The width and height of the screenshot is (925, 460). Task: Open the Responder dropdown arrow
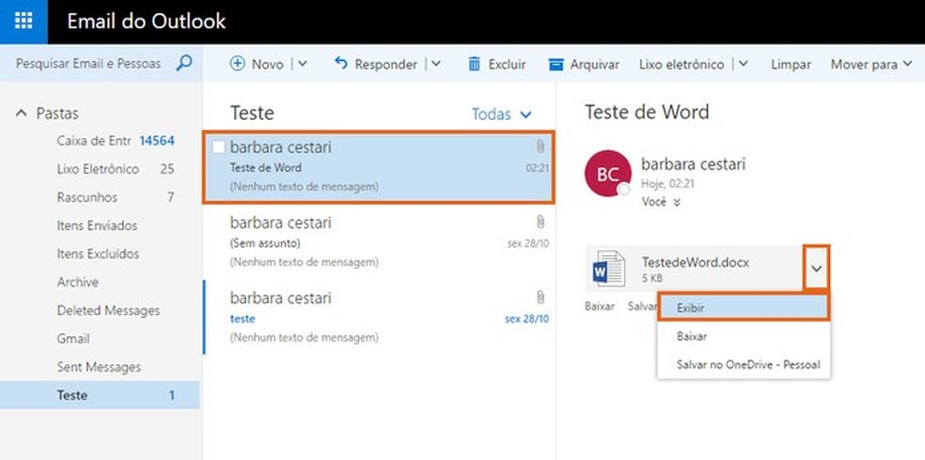pyautogui.click(x=436, y=64)
